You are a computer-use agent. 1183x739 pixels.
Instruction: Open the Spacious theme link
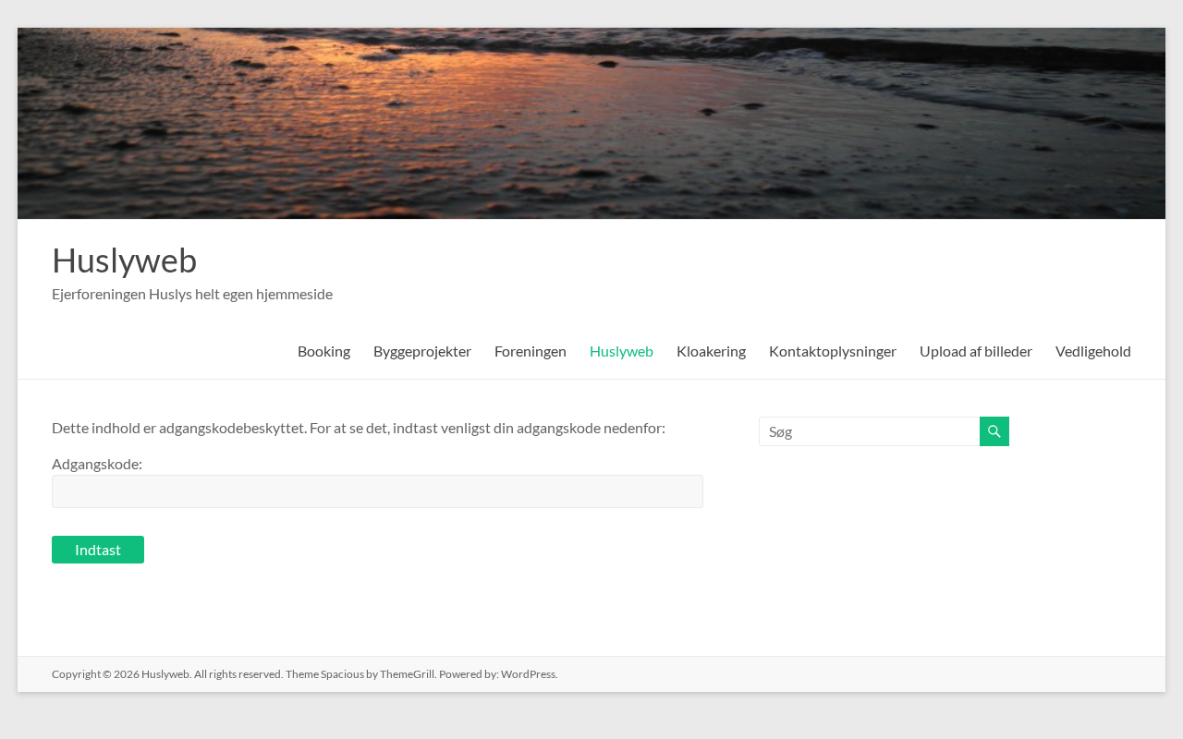342,674
